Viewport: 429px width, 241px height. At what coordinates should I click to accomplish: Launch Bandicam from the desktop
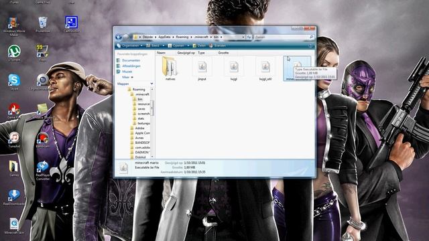43,140
